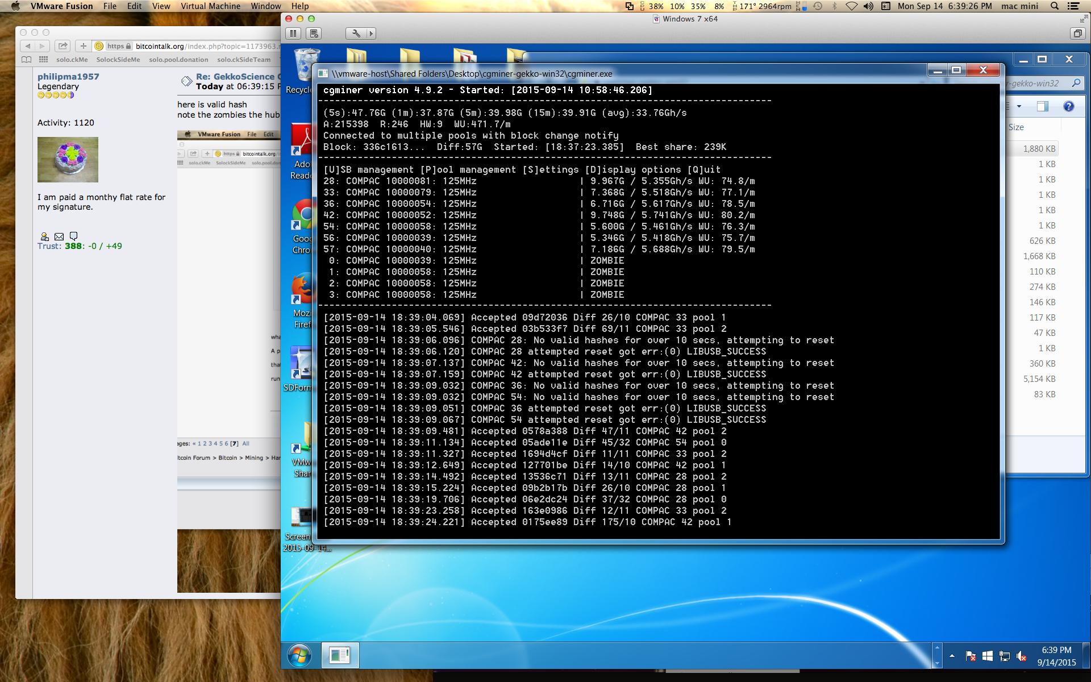
Task: Open Explorer help question mark icon
Action: click(x=1069, y=106)
